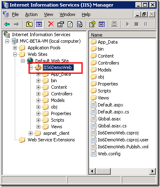This screenshot has height=187, width=160.
Task: Click the horizontal scrollbar thumb
Action: 103,171
